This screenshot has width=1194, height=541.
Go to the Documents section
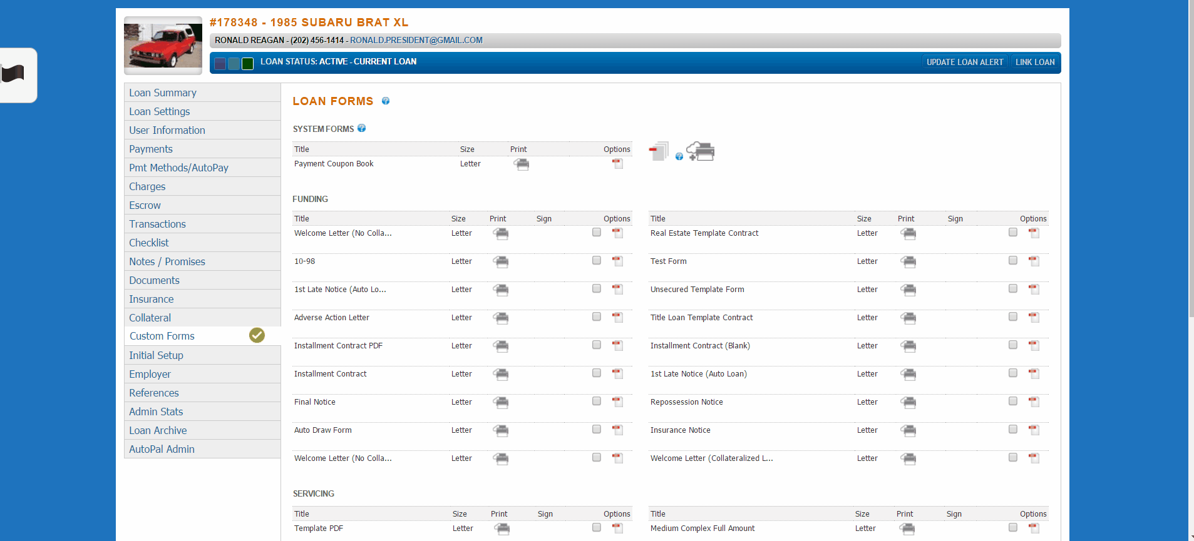click(202, 280)
